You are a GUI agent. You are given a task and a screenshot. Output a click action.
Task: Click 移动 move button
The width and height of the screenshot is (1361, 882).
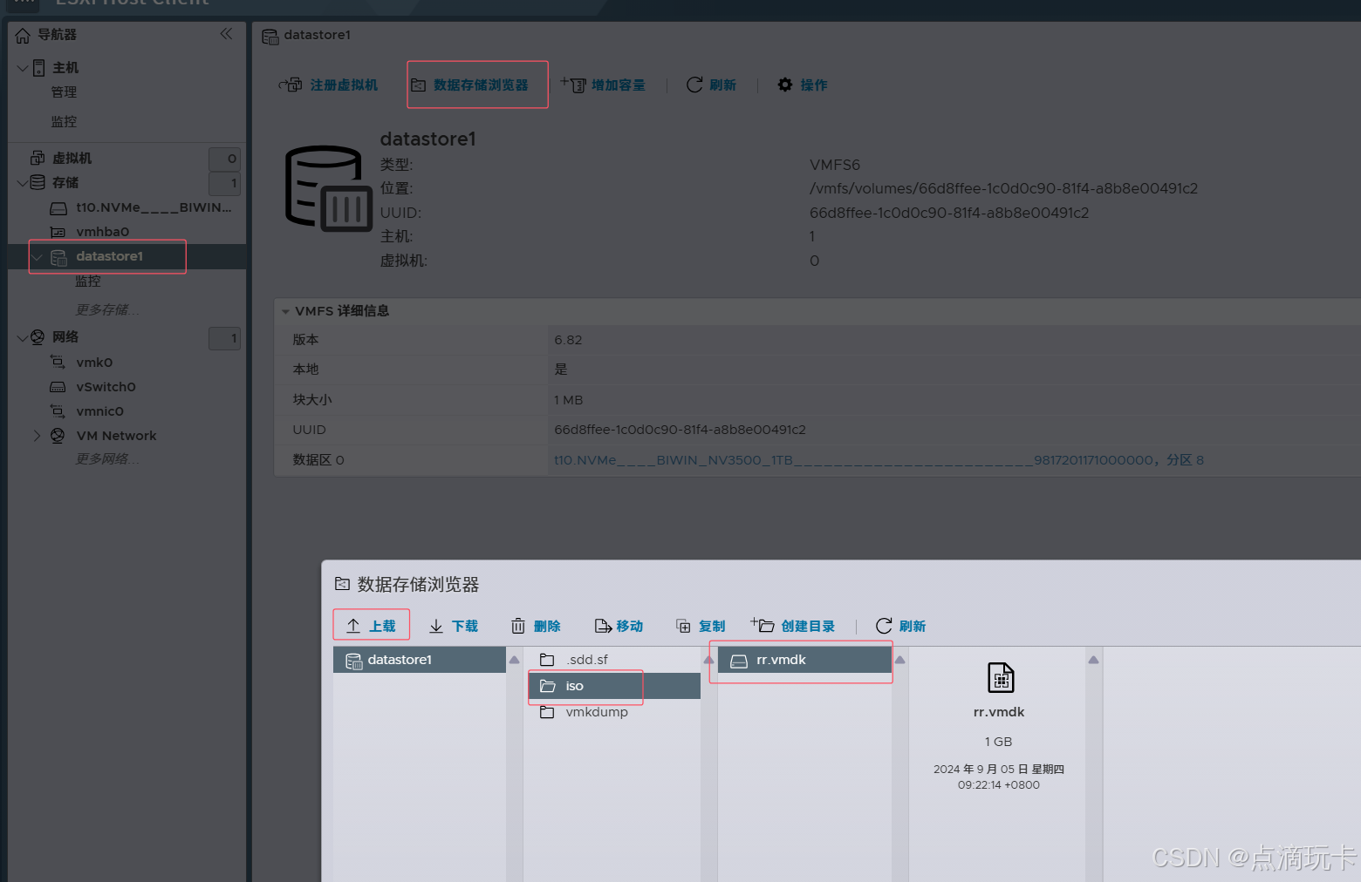click(x=619, y=626)
